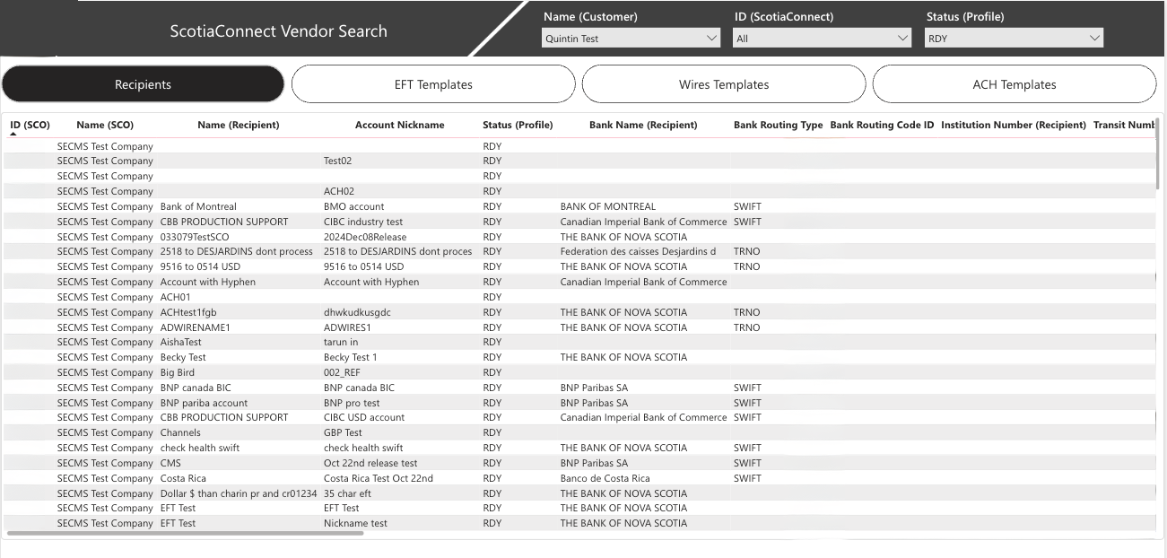Click the 'Costa Rica' recipient cell
Image resolution: width=1167 pixels, height=558 pixels.
[x=182, y=478]
